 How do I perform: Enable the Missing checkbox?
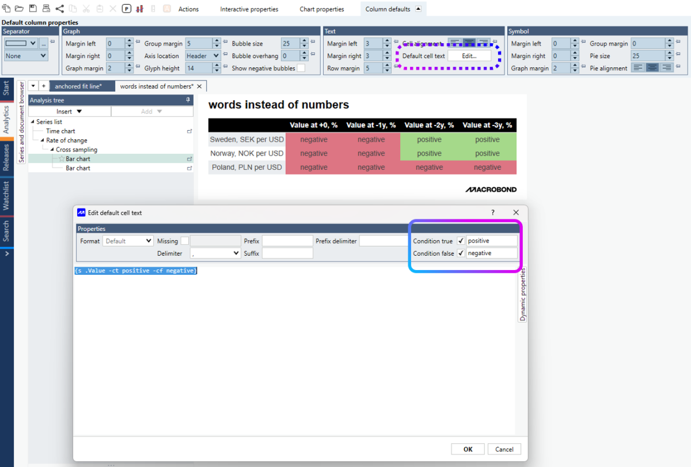click(184, 241)
